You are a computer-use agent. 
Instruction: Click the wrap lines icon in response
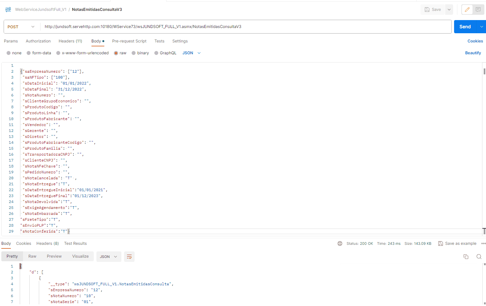coord(129,257)
